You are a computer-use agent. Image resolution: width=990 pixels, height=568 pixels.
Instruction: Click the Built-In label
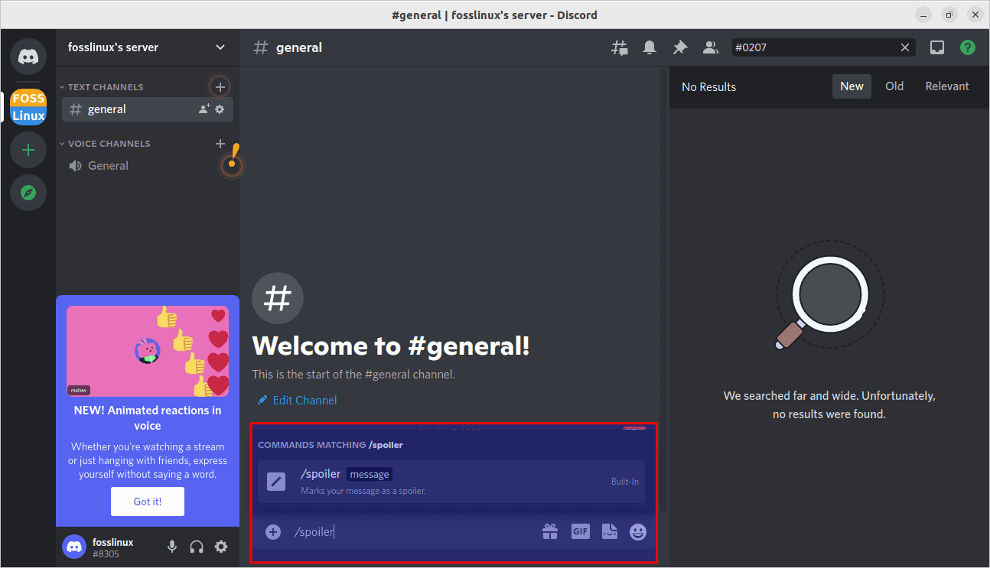pos(625,482)
